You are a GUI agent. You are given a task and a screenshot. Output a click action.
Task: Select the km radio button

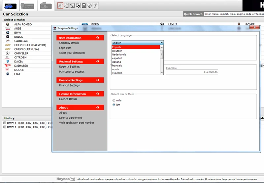(x=114, y=105)
